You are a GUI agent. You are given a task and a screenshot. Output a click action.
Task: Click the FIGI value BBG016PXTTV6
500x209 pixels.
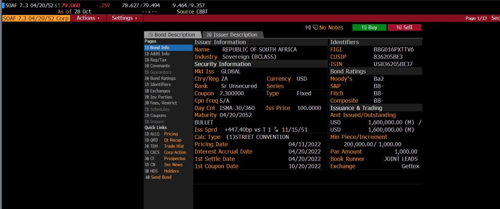[x=394, y=50]
